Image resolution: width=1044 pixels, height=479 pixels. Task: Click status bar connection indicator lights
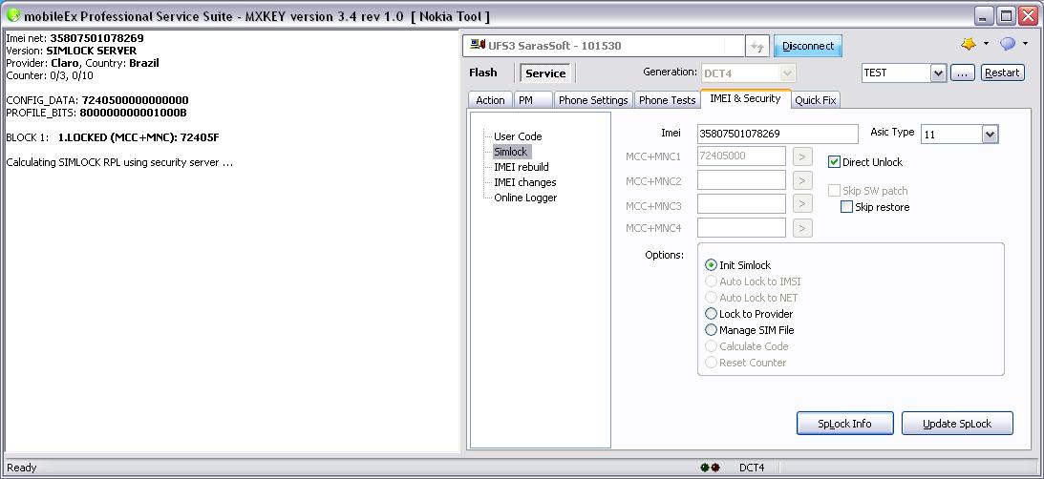pos(711,468)
